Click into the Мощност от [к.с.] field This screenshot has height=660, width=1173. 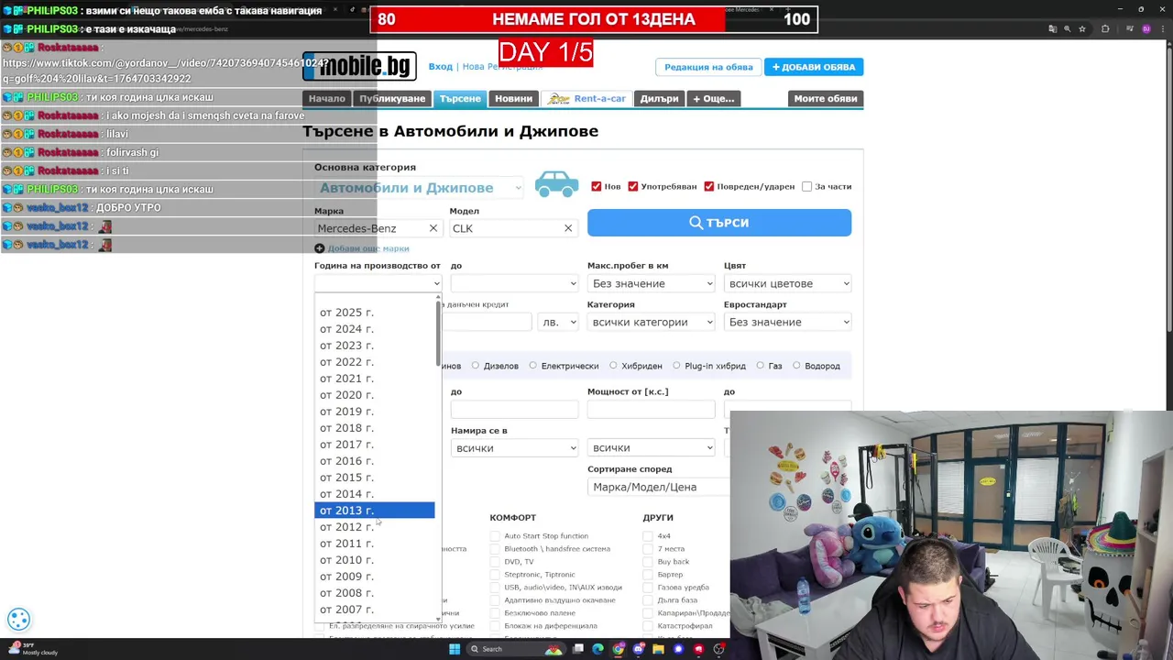pyautogui.click(x=651, y=409)
